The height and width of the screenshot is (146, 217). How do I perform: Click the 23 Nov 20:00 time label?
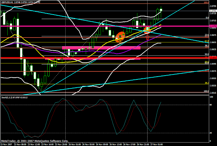tap(61, 145)
